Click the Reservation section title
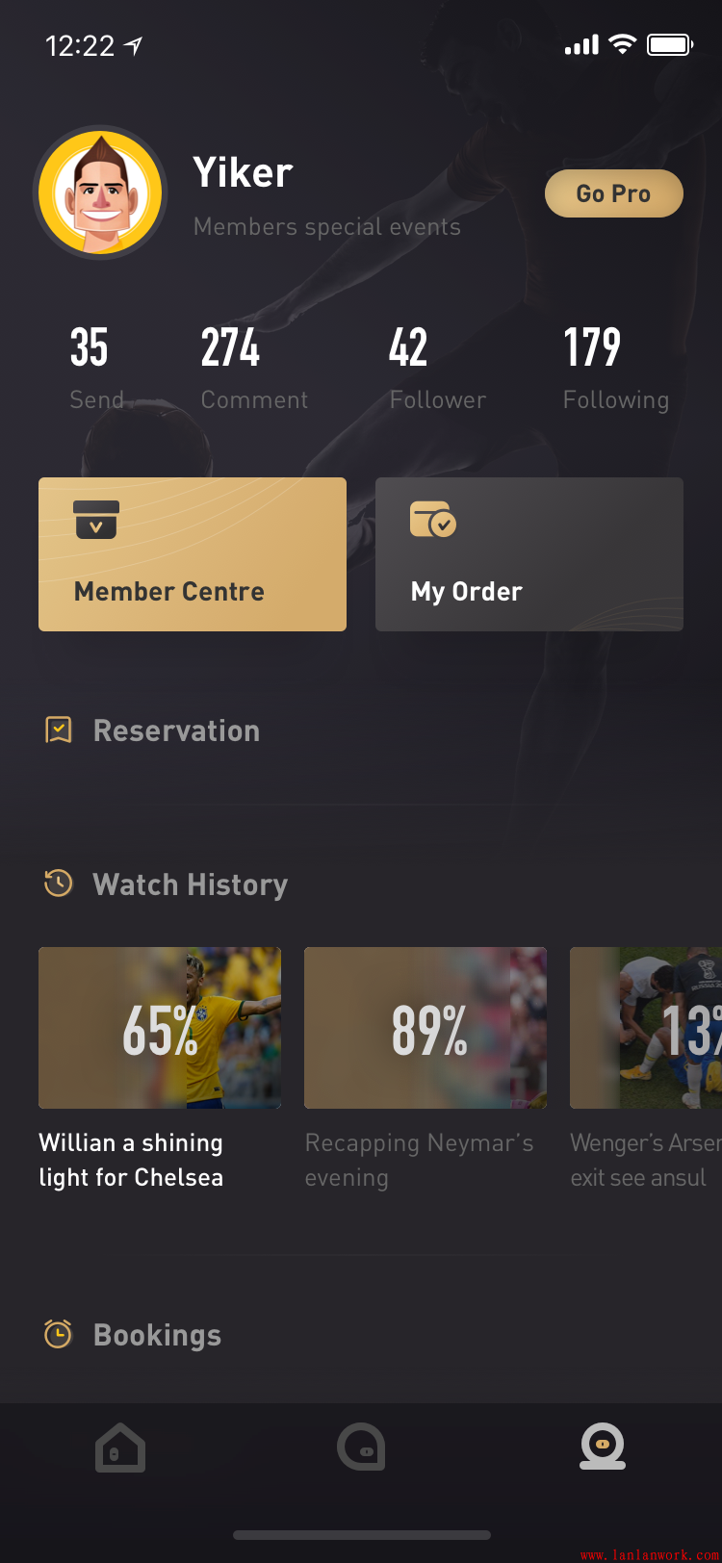 [176, 730]
